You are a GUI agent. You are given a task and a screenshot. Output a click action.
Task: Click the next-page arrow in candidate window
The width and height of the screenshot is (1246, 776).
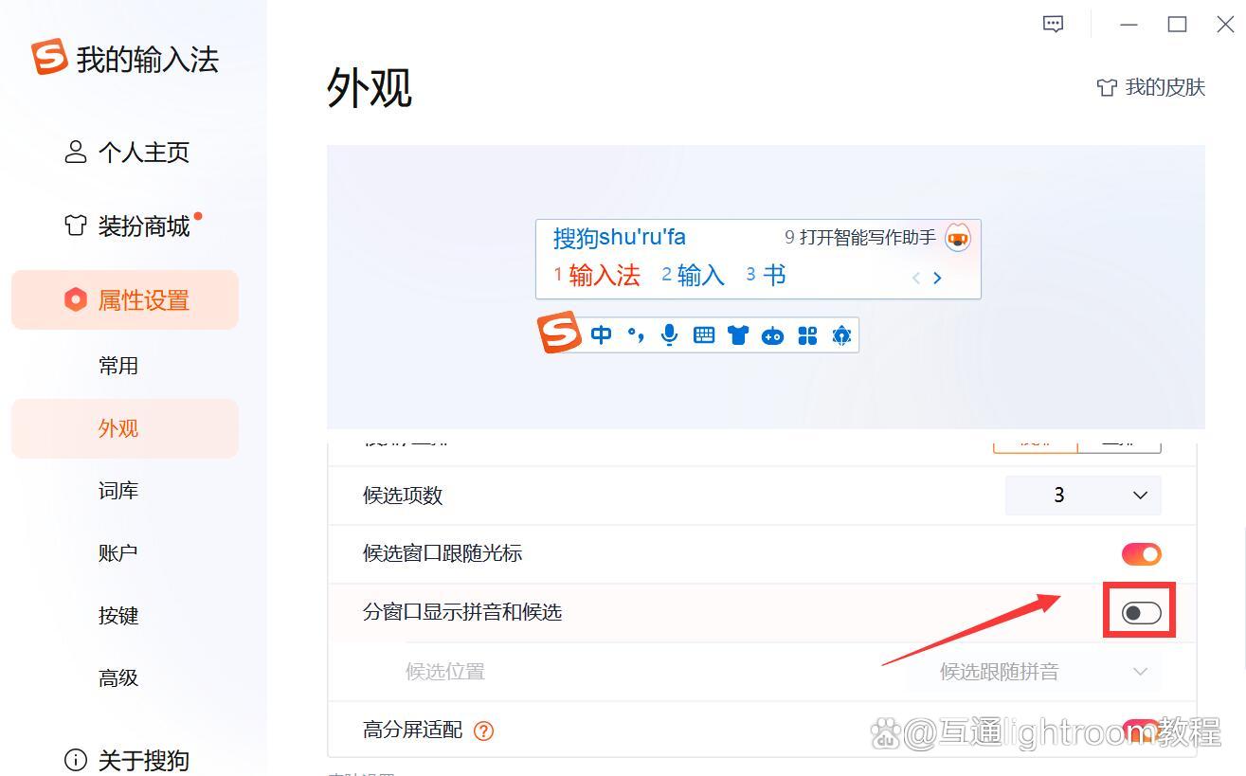coord(937,278)
